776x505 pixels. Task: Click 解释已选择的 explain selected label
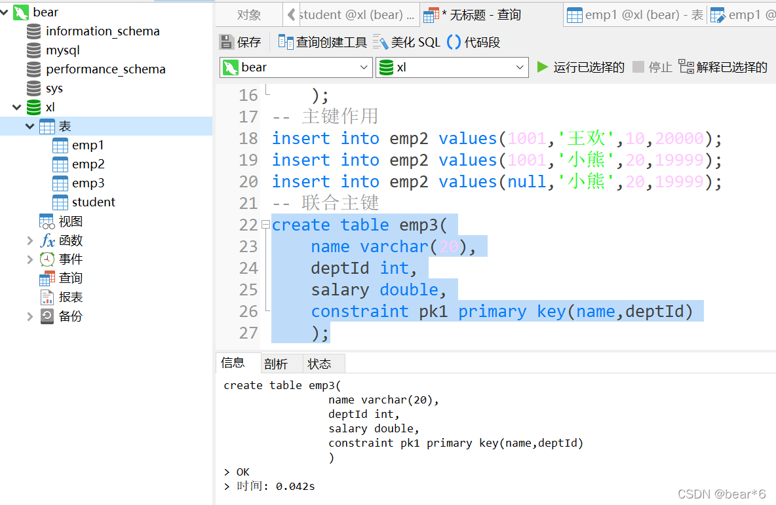point(732,67)
